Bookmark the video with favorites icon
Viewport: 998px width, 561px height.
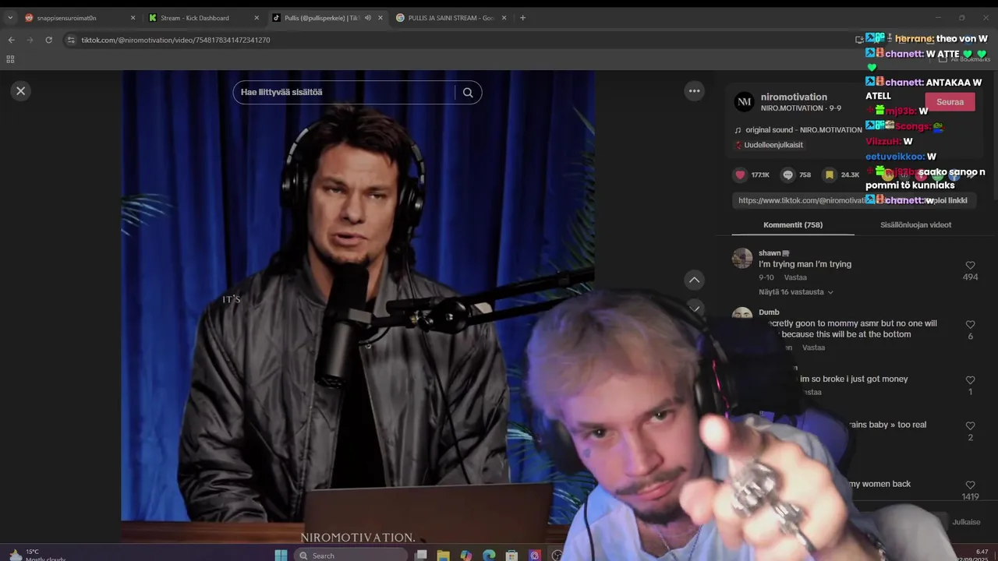[x=830, y=175]
